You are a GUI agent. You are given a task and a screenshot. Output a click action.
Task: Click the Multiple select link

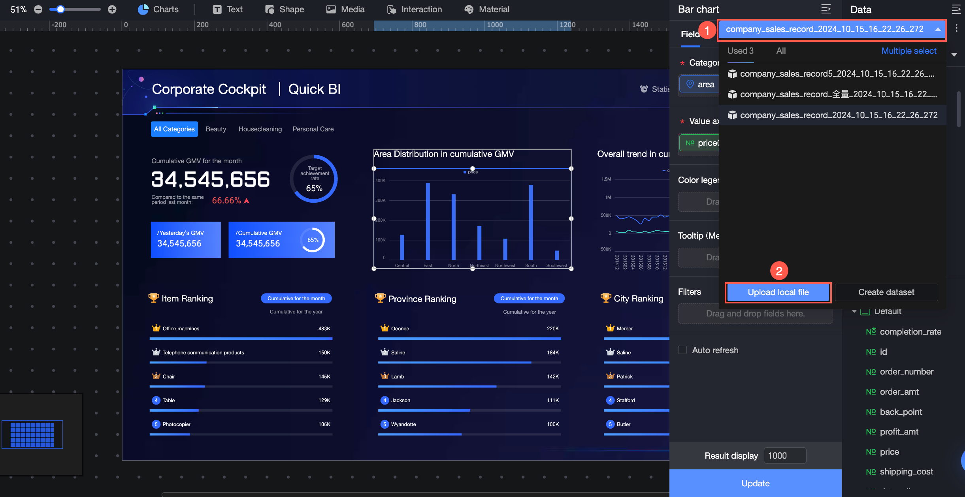(908, 51)
